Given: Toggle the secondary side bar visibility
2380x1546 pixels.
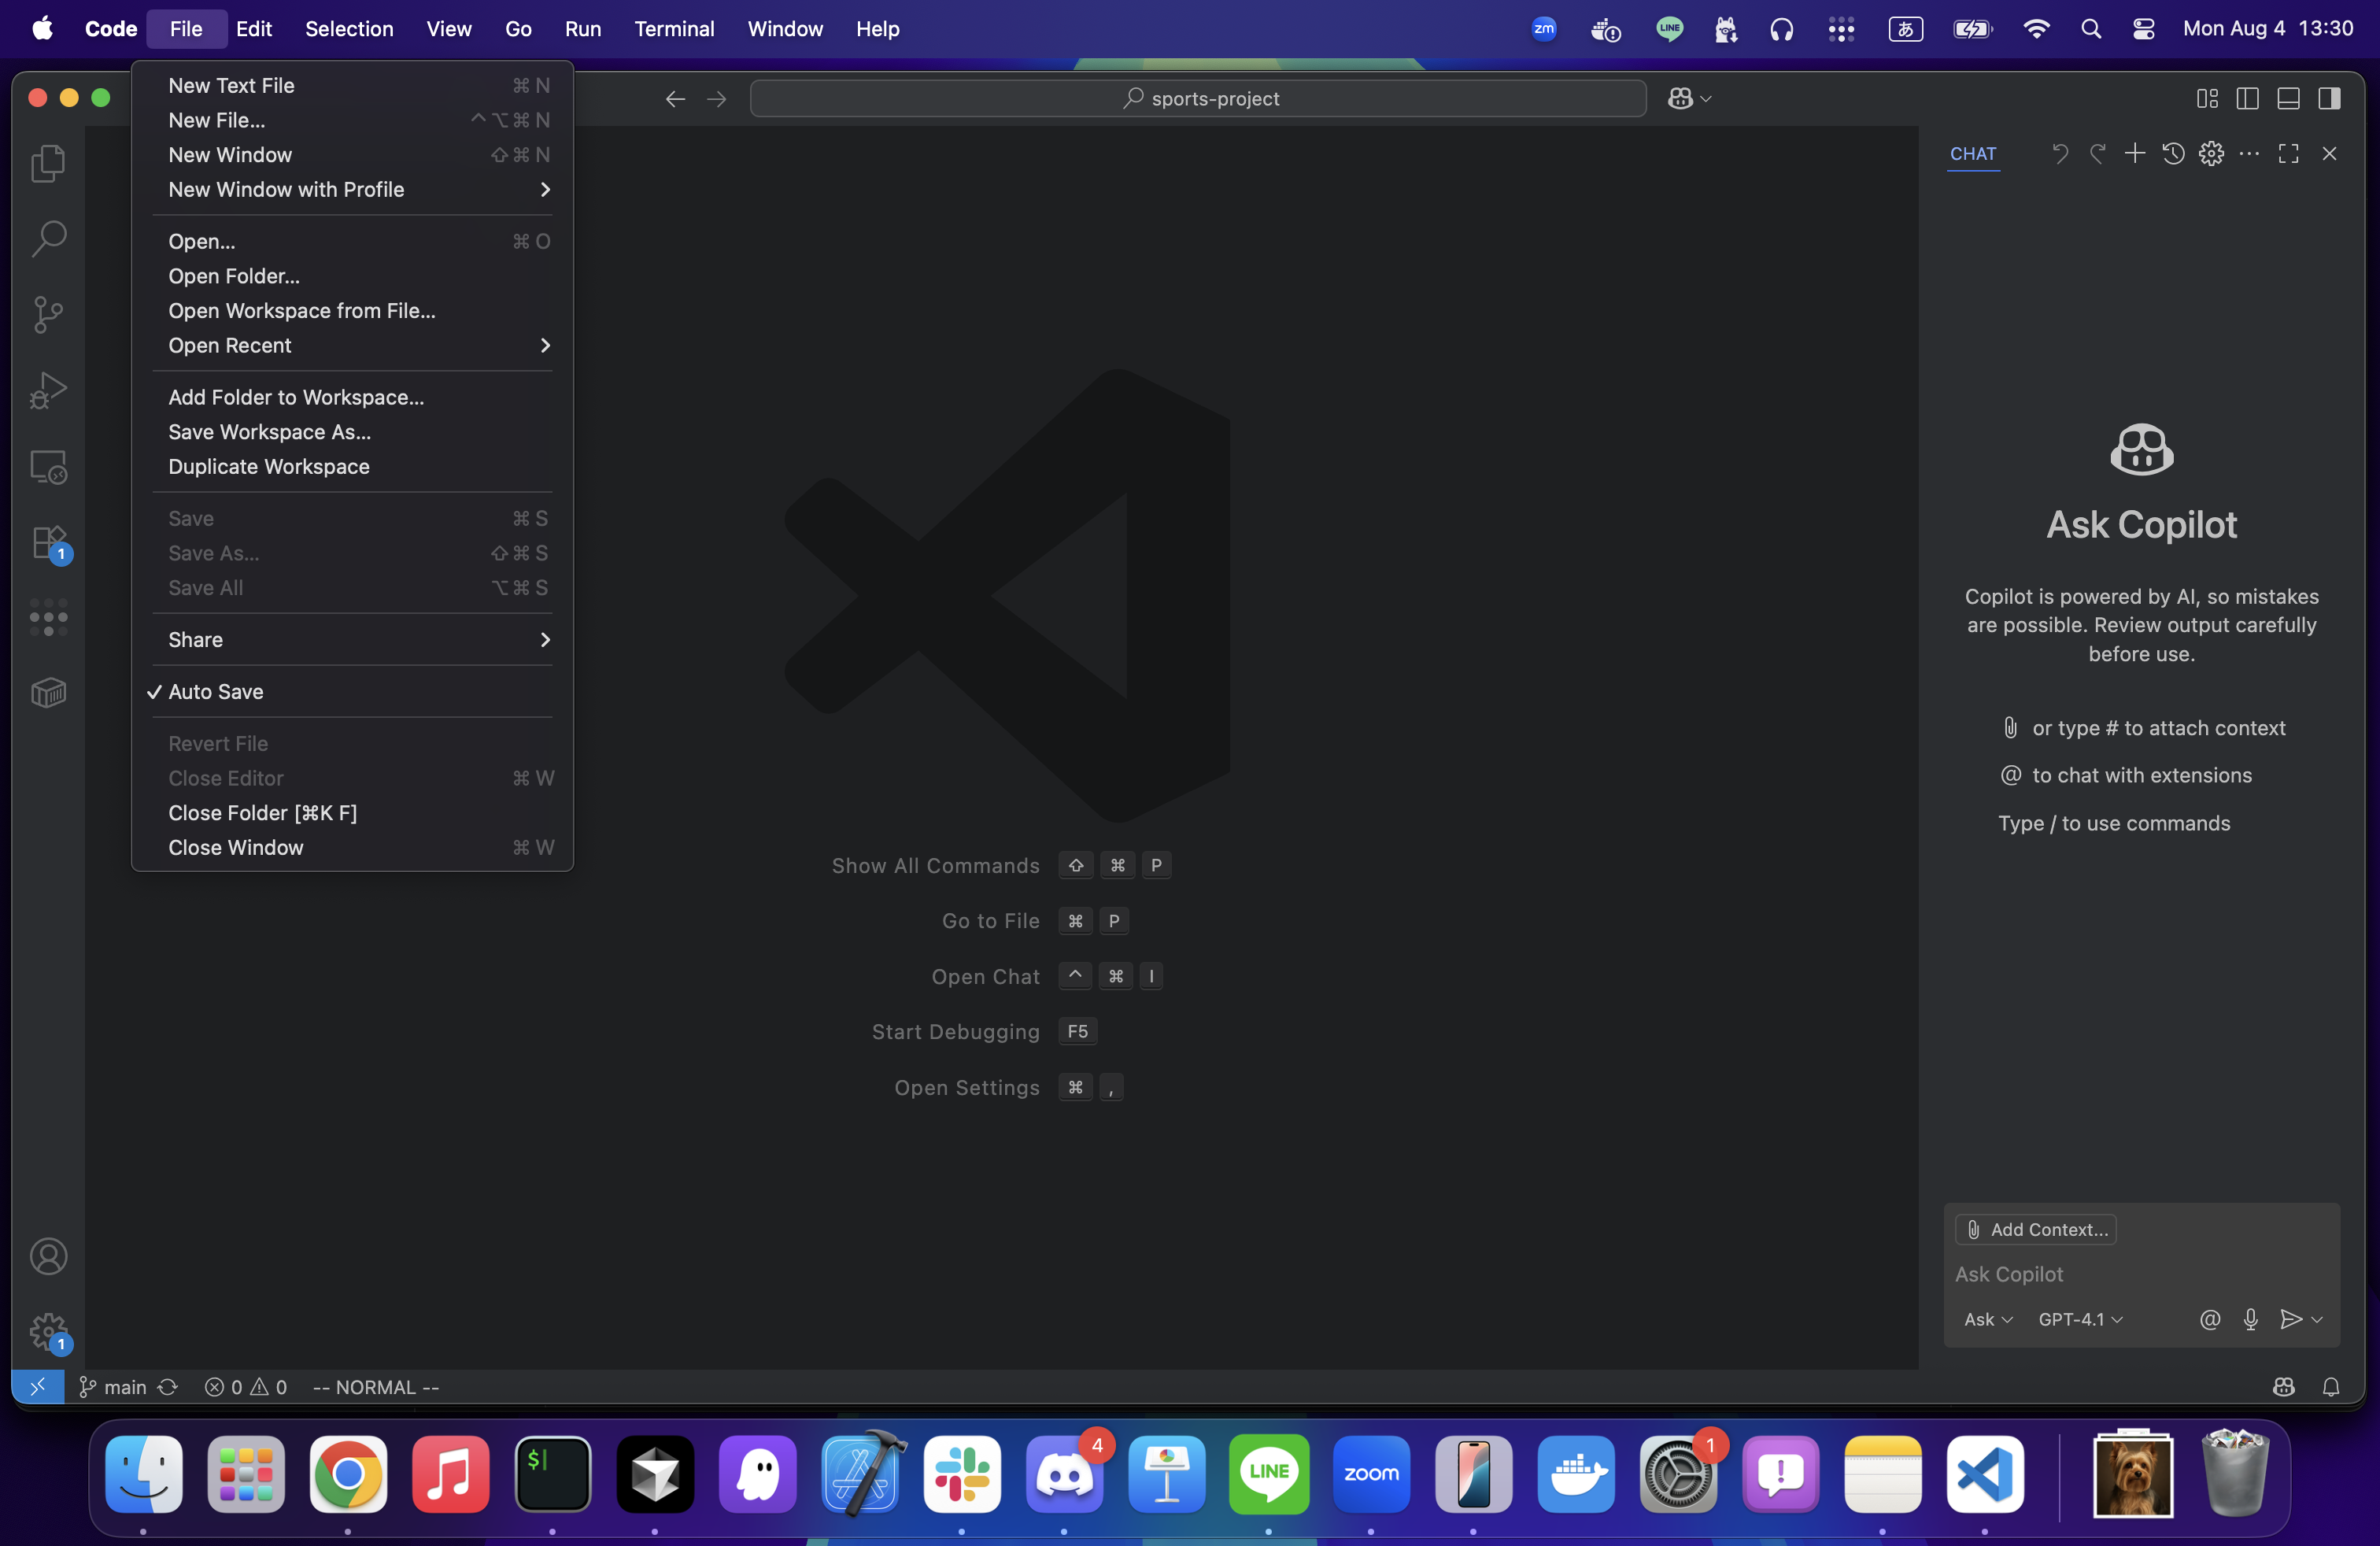Looking at the screenshot, I should tap(2330, 98).
